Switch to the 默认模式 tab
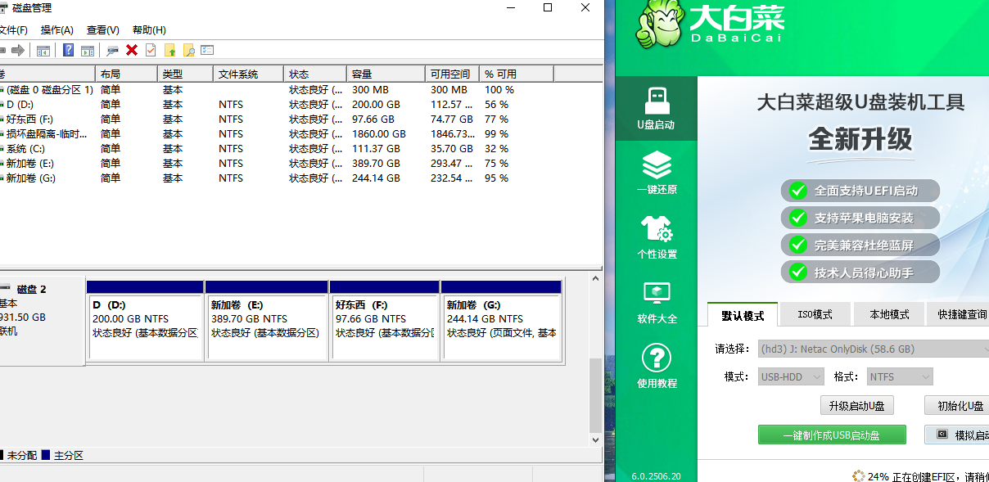 743,314
